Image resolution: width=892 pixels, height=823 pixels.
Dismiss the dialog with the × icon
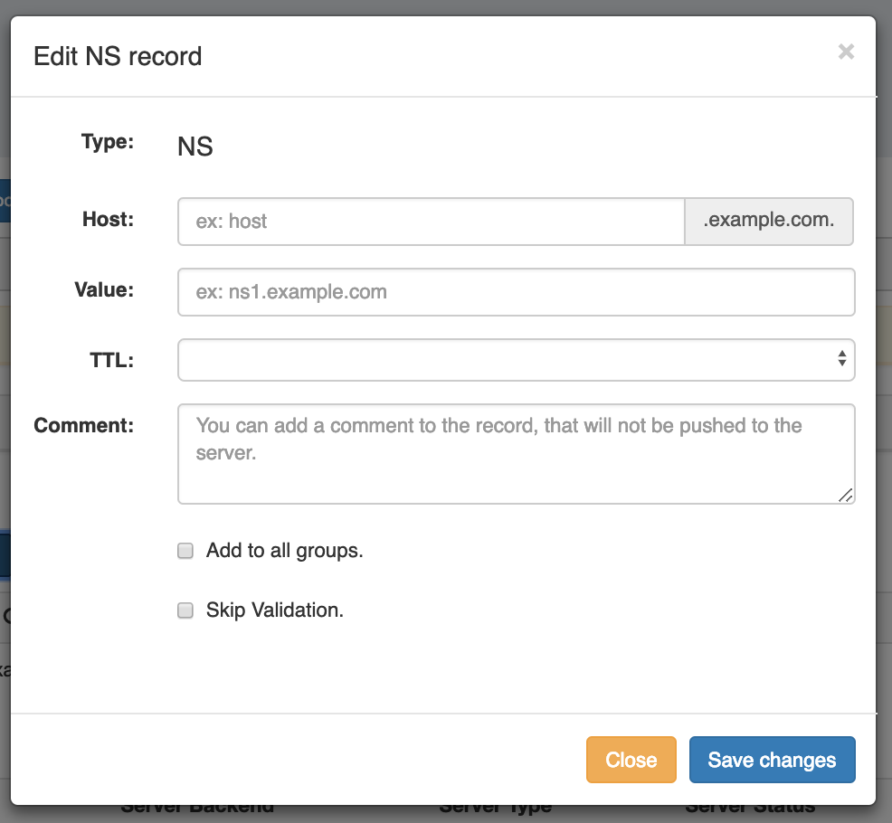[846, 52]
